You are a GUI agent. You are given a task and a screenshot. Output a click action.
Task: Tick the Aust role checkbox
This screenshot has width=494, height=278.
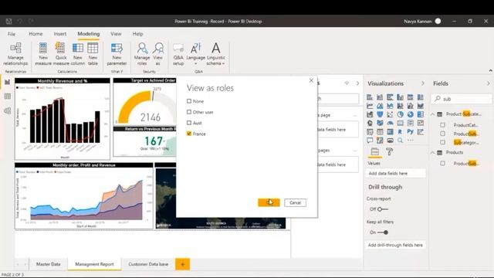pyautogui.click(x=189, y=123)
